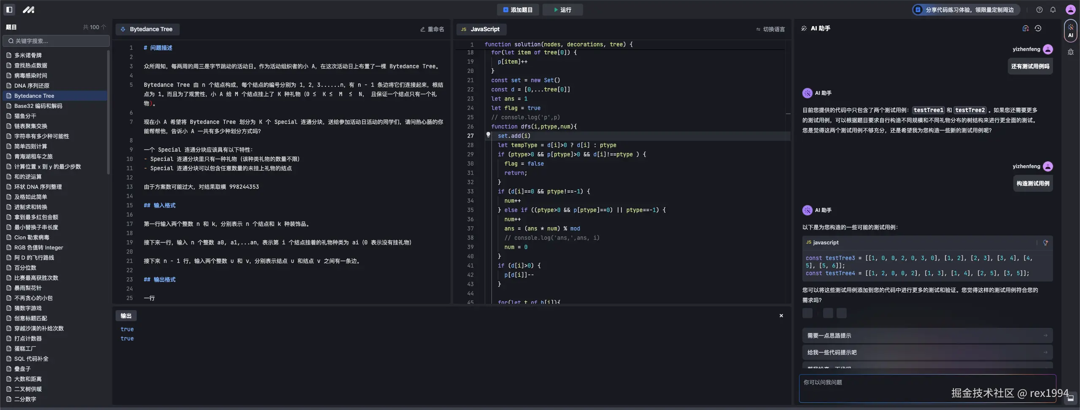Click the 关键字搜索 search input field
This screenshot has height=410, width=1080.
click(55, 40)
